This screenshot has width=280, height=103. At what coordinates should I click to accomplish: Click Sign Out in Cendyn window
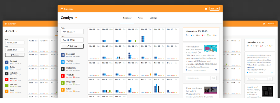click(x=214, y=9)
